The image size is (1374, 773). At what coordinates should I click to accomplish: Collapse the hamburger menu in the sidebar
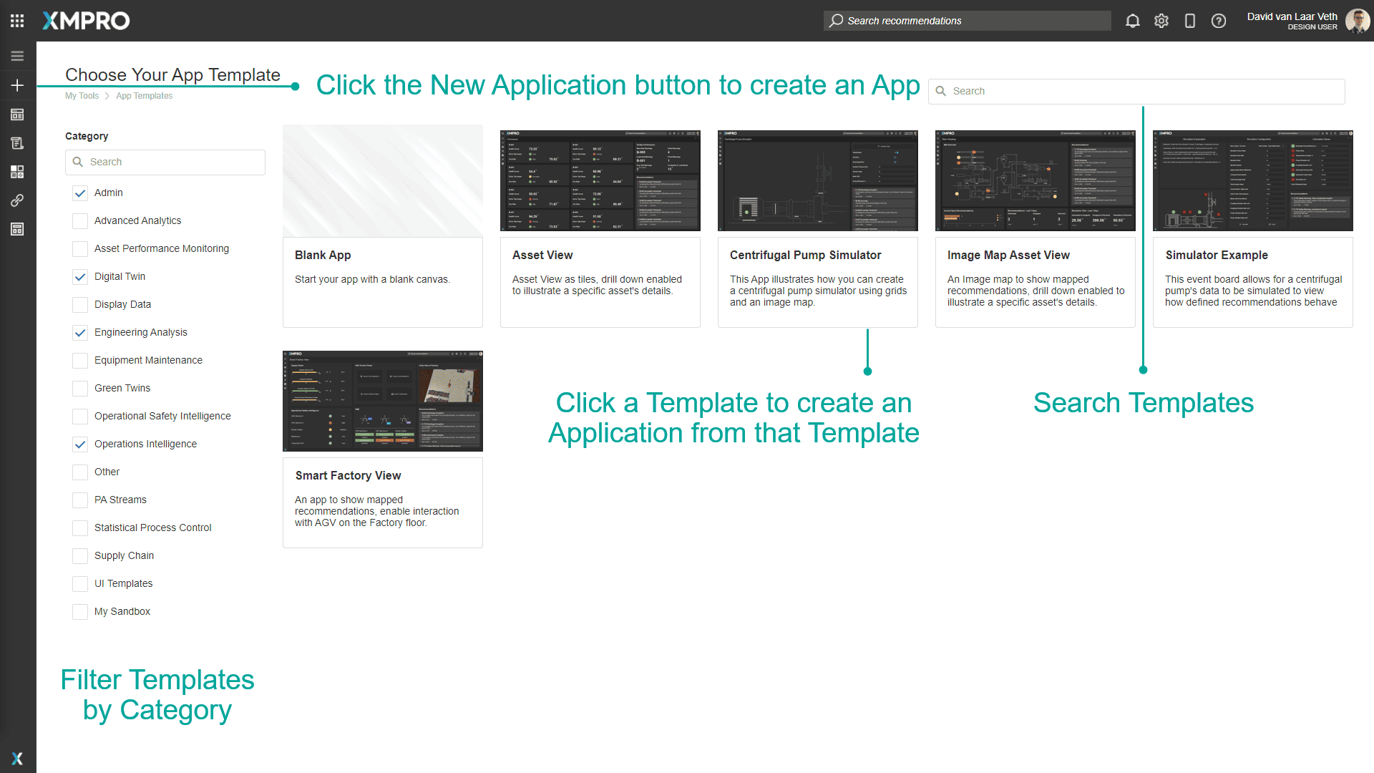tap(16, 56)
